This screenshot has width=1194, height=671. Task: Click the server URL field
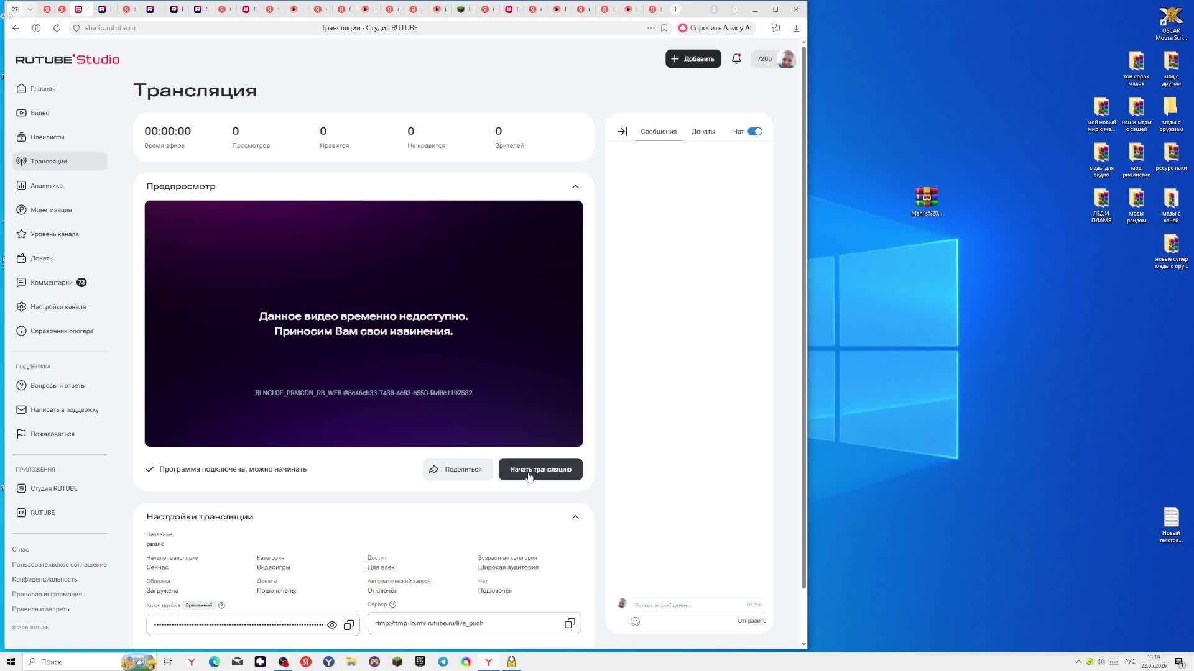point(474,623)
